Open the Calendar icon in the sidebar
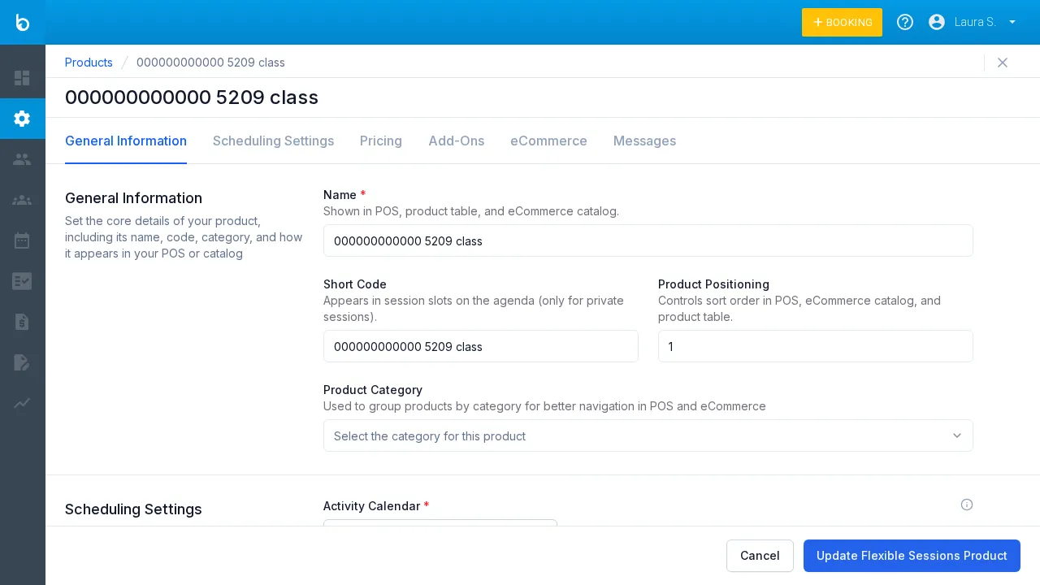 (23, 240)
